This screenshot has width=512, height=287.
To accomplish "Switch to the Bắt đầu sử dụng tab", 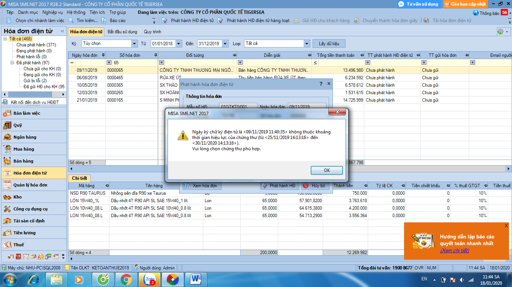I will pyautogui.click(x=122, y=32).
